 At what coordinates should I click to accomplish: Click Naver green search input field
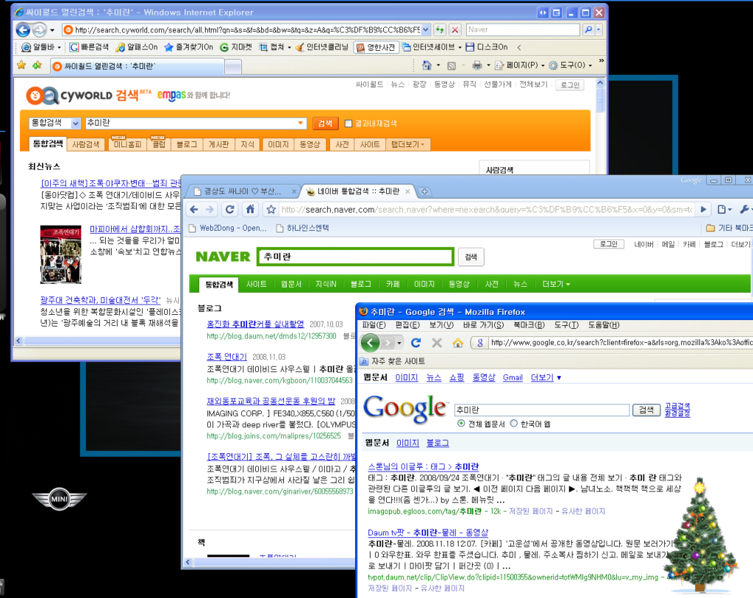355,257
